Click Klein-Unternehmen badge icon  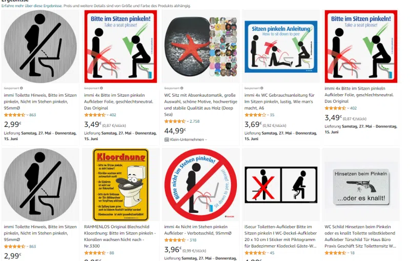click(x=167, y=140)
